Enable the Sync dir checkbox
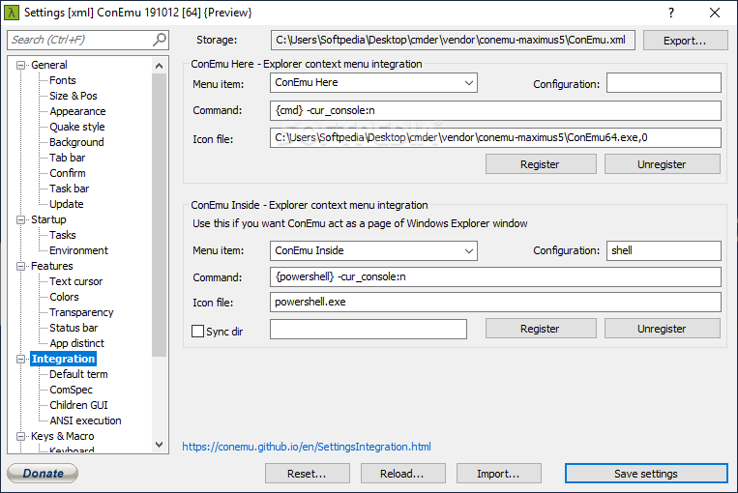 pos(197,332)
